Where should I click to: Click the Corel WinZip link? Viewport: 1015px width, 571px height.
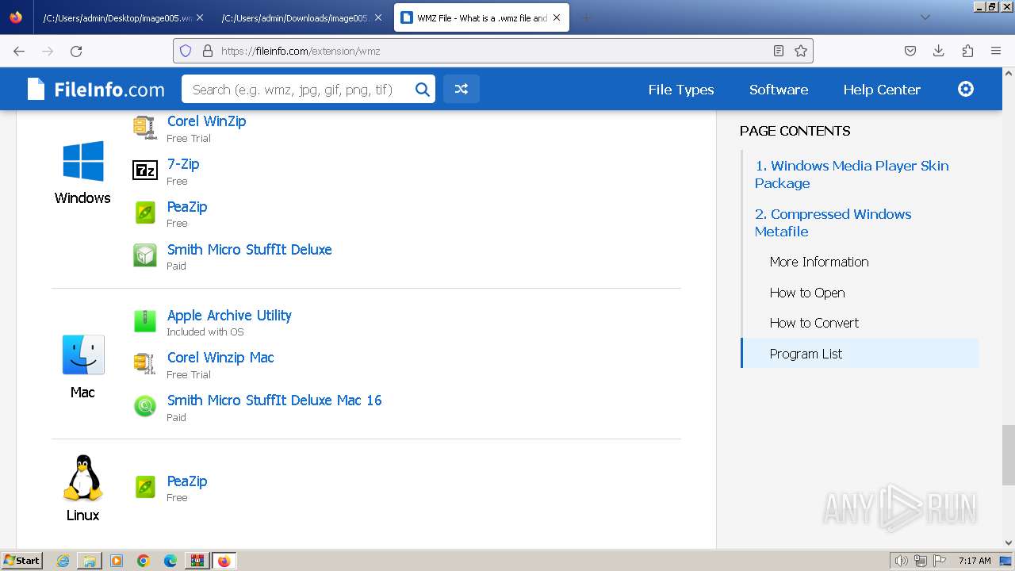coord(206,121)
